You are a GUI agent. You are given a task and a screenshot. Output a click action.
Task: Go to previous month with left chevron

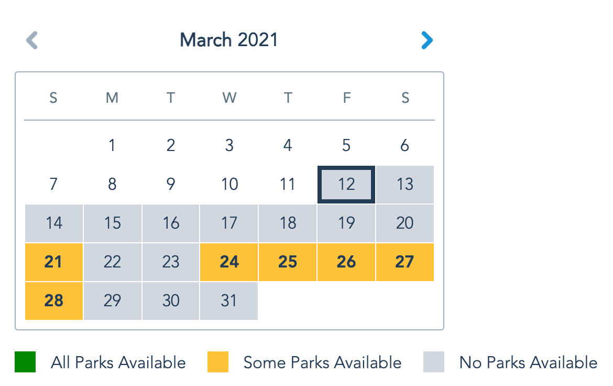[x=32, y=40]
